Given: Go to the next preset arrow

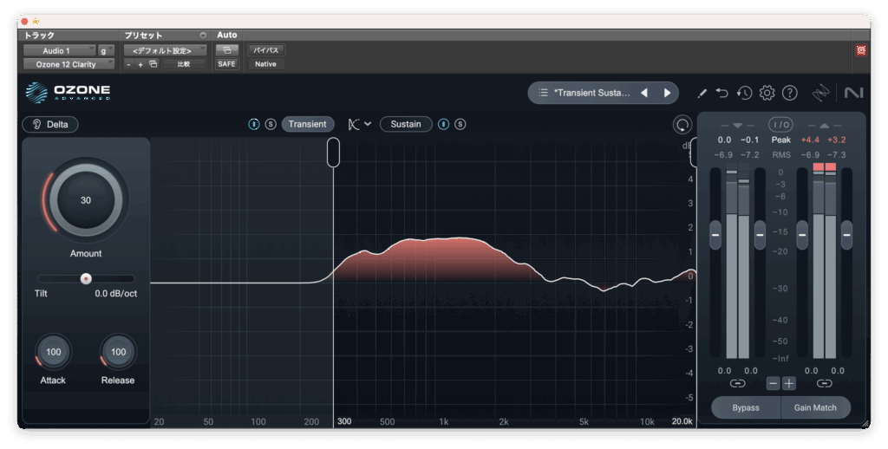Looking at the screenshot, I should (667, 93).
